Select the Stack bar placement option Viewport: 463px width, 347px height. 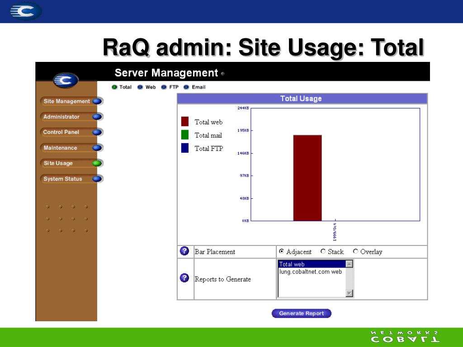(323, 251)
